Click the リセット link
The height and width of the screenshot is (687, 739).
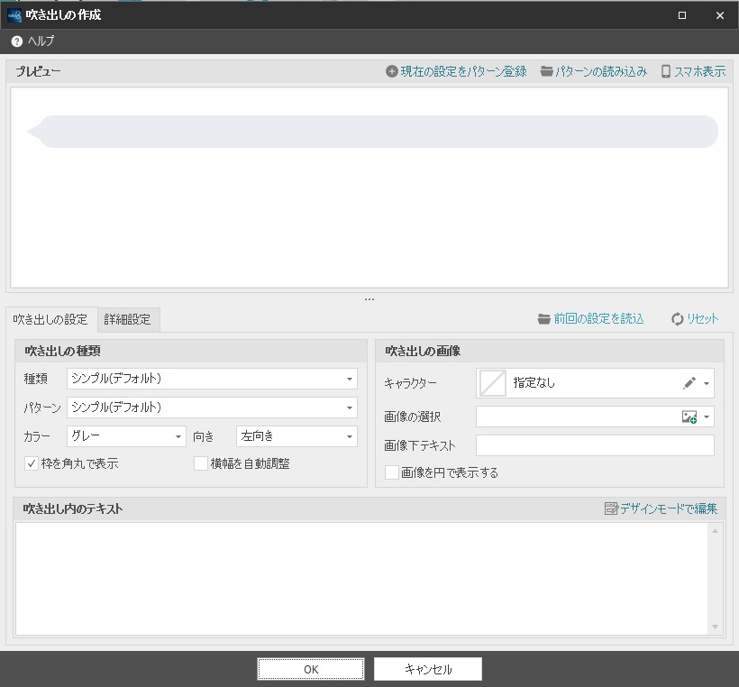(703, 319)
